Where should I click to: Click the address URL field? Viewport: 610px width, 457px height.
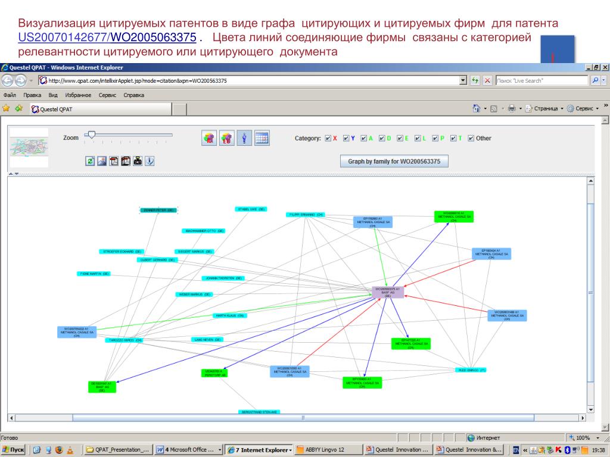pyautogui.click(x=249, y=80)
